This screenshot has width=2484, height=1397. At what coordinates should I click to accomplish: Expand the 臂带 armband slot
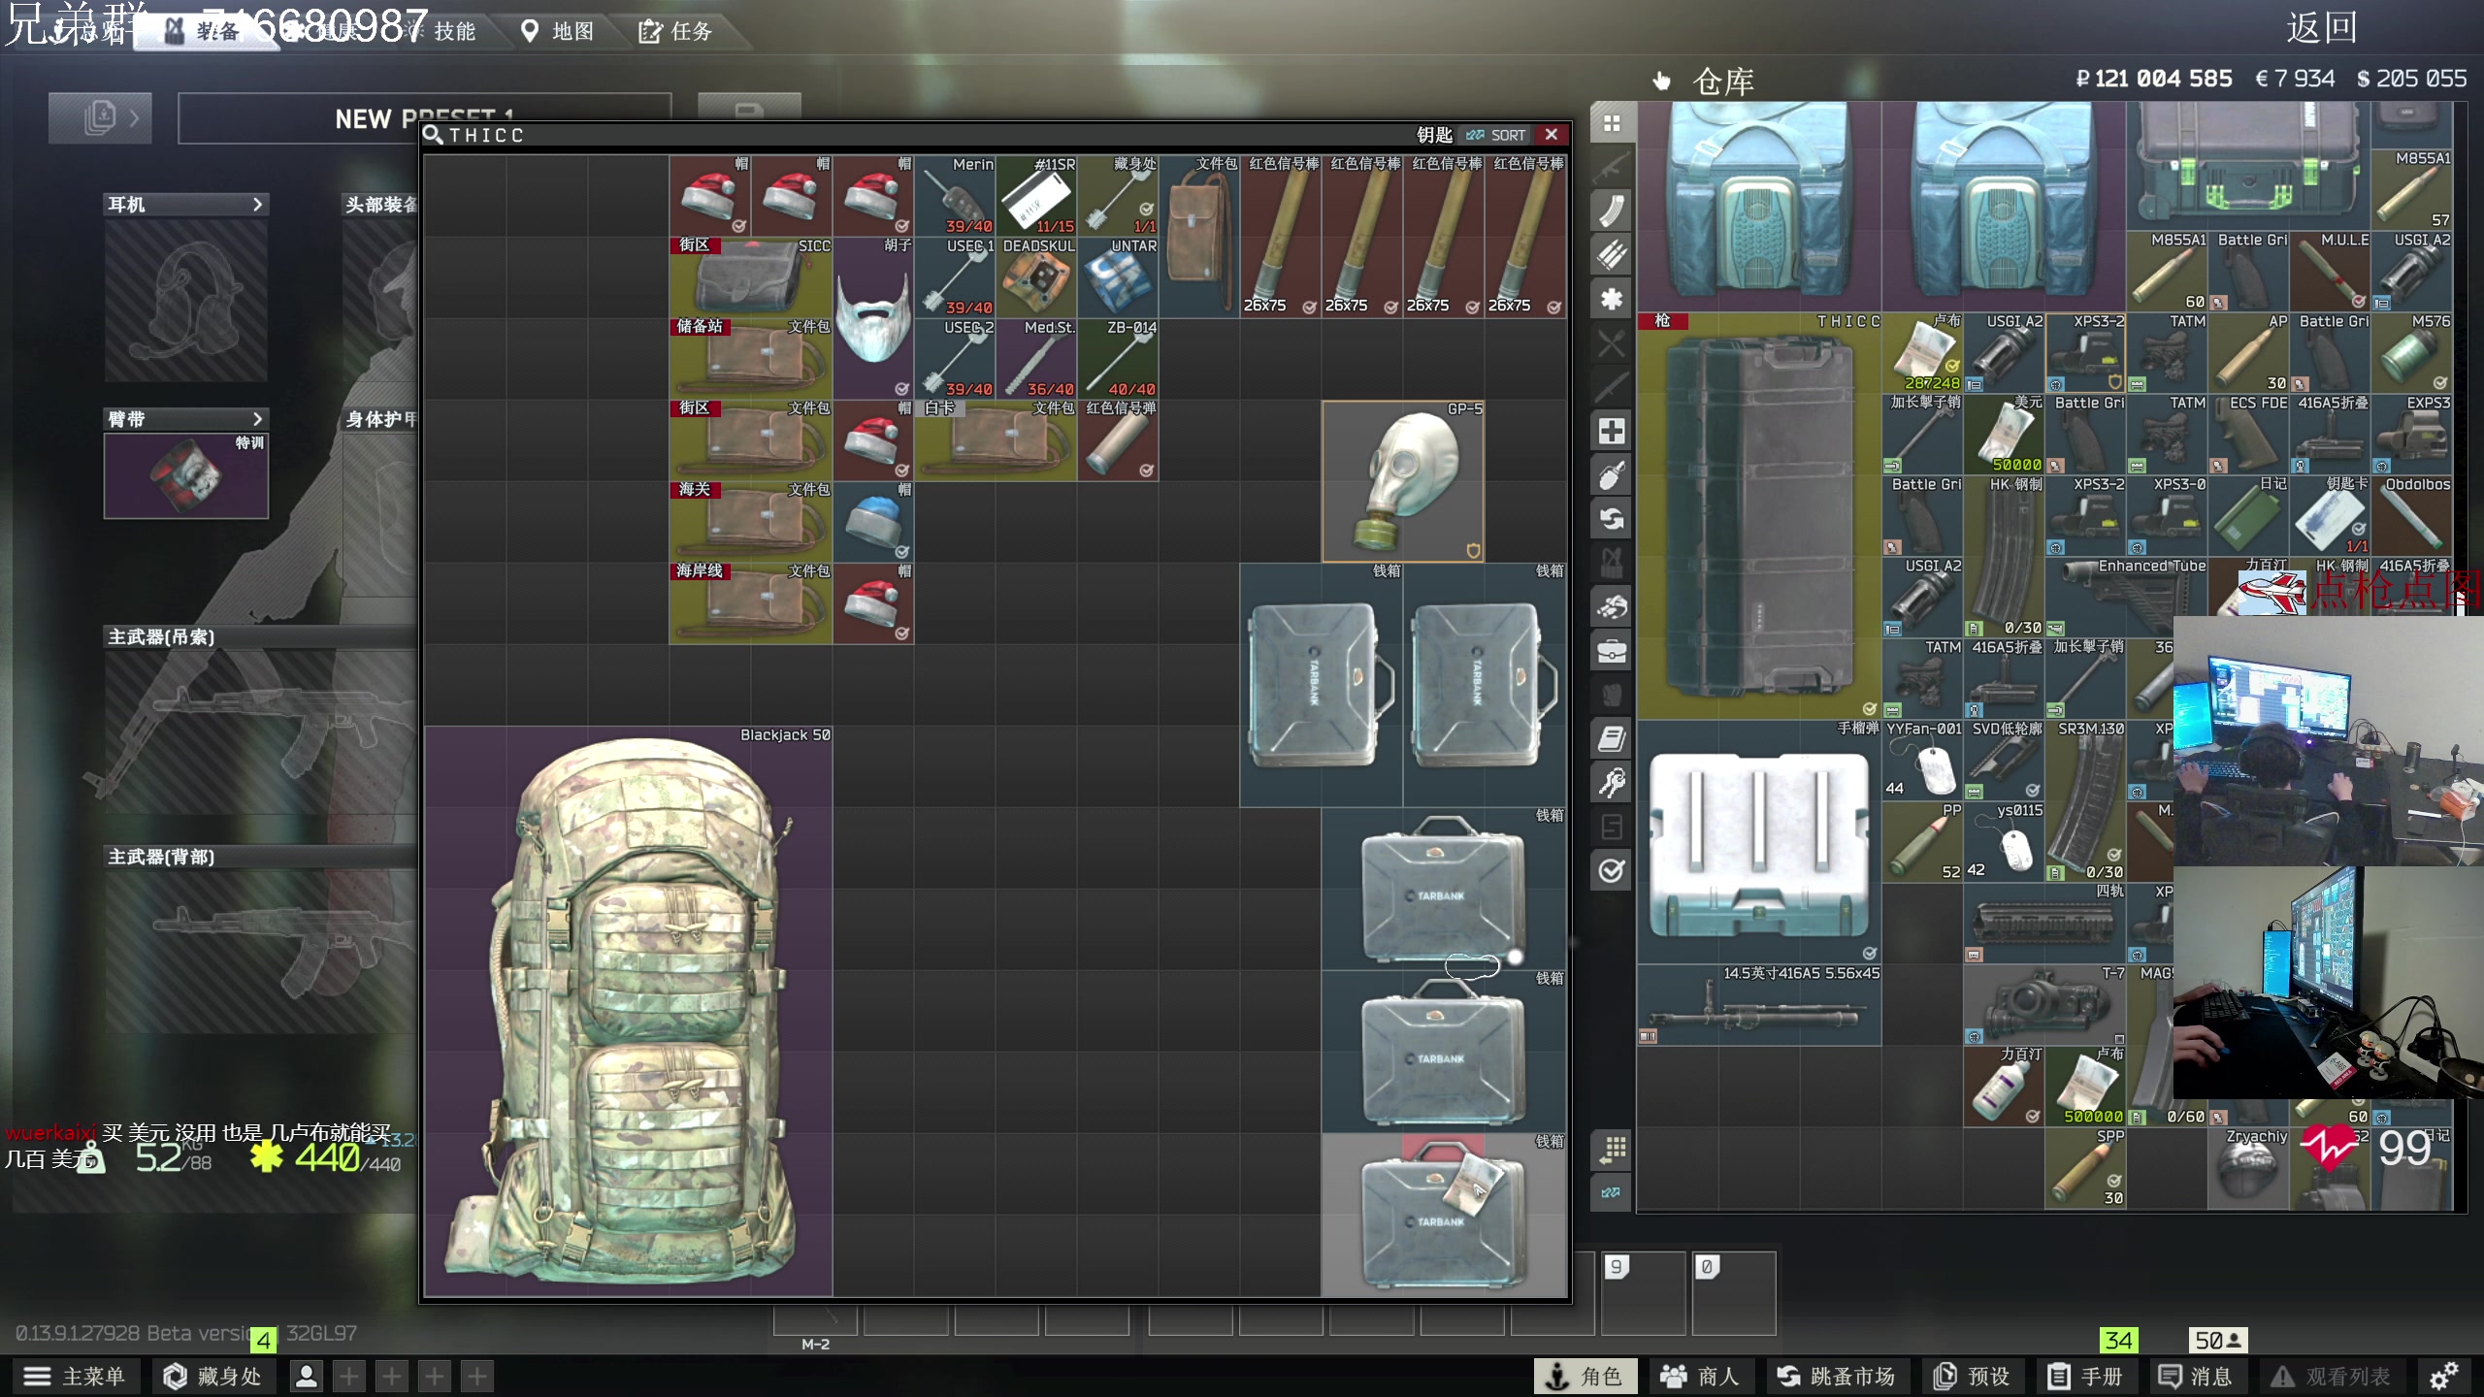[257, 419]
